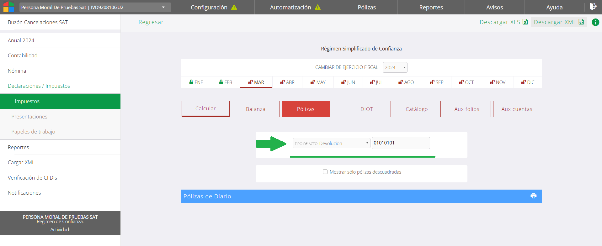The image size is (602, 246).
Task: Click the colorful app logo icon
Action: (9, 7)
